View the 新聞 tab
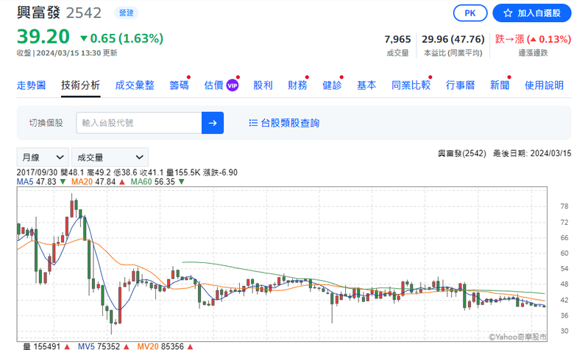The image size is (574, 350). tap(500, 85)
